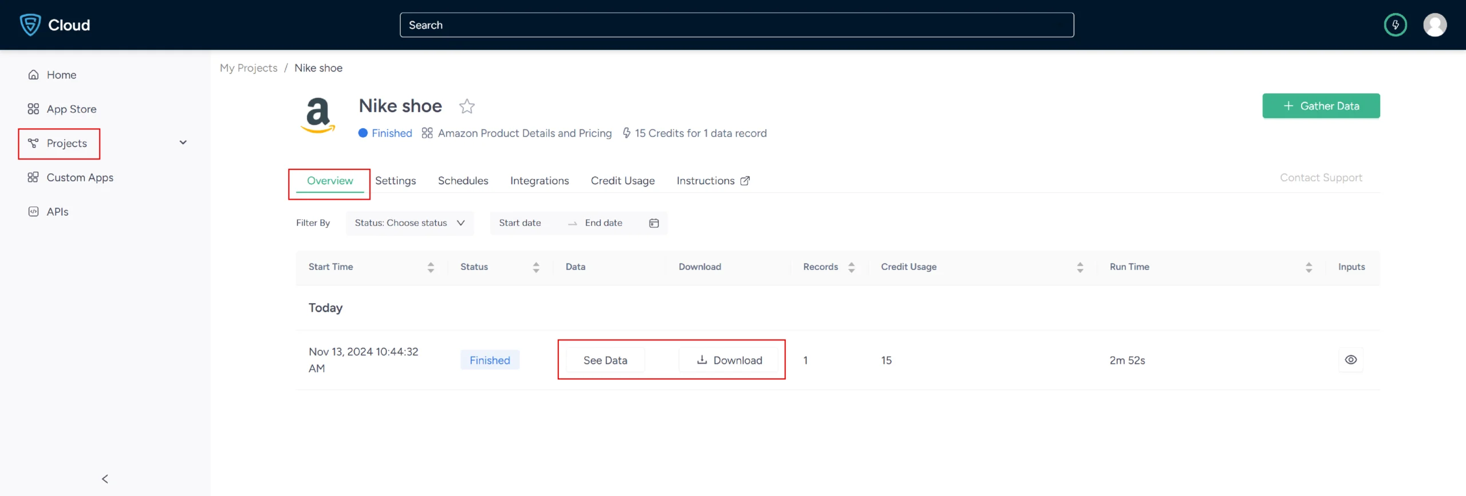The image size is (1466, 496).
Task: Click the Gather Data button
Action: 1321,106
